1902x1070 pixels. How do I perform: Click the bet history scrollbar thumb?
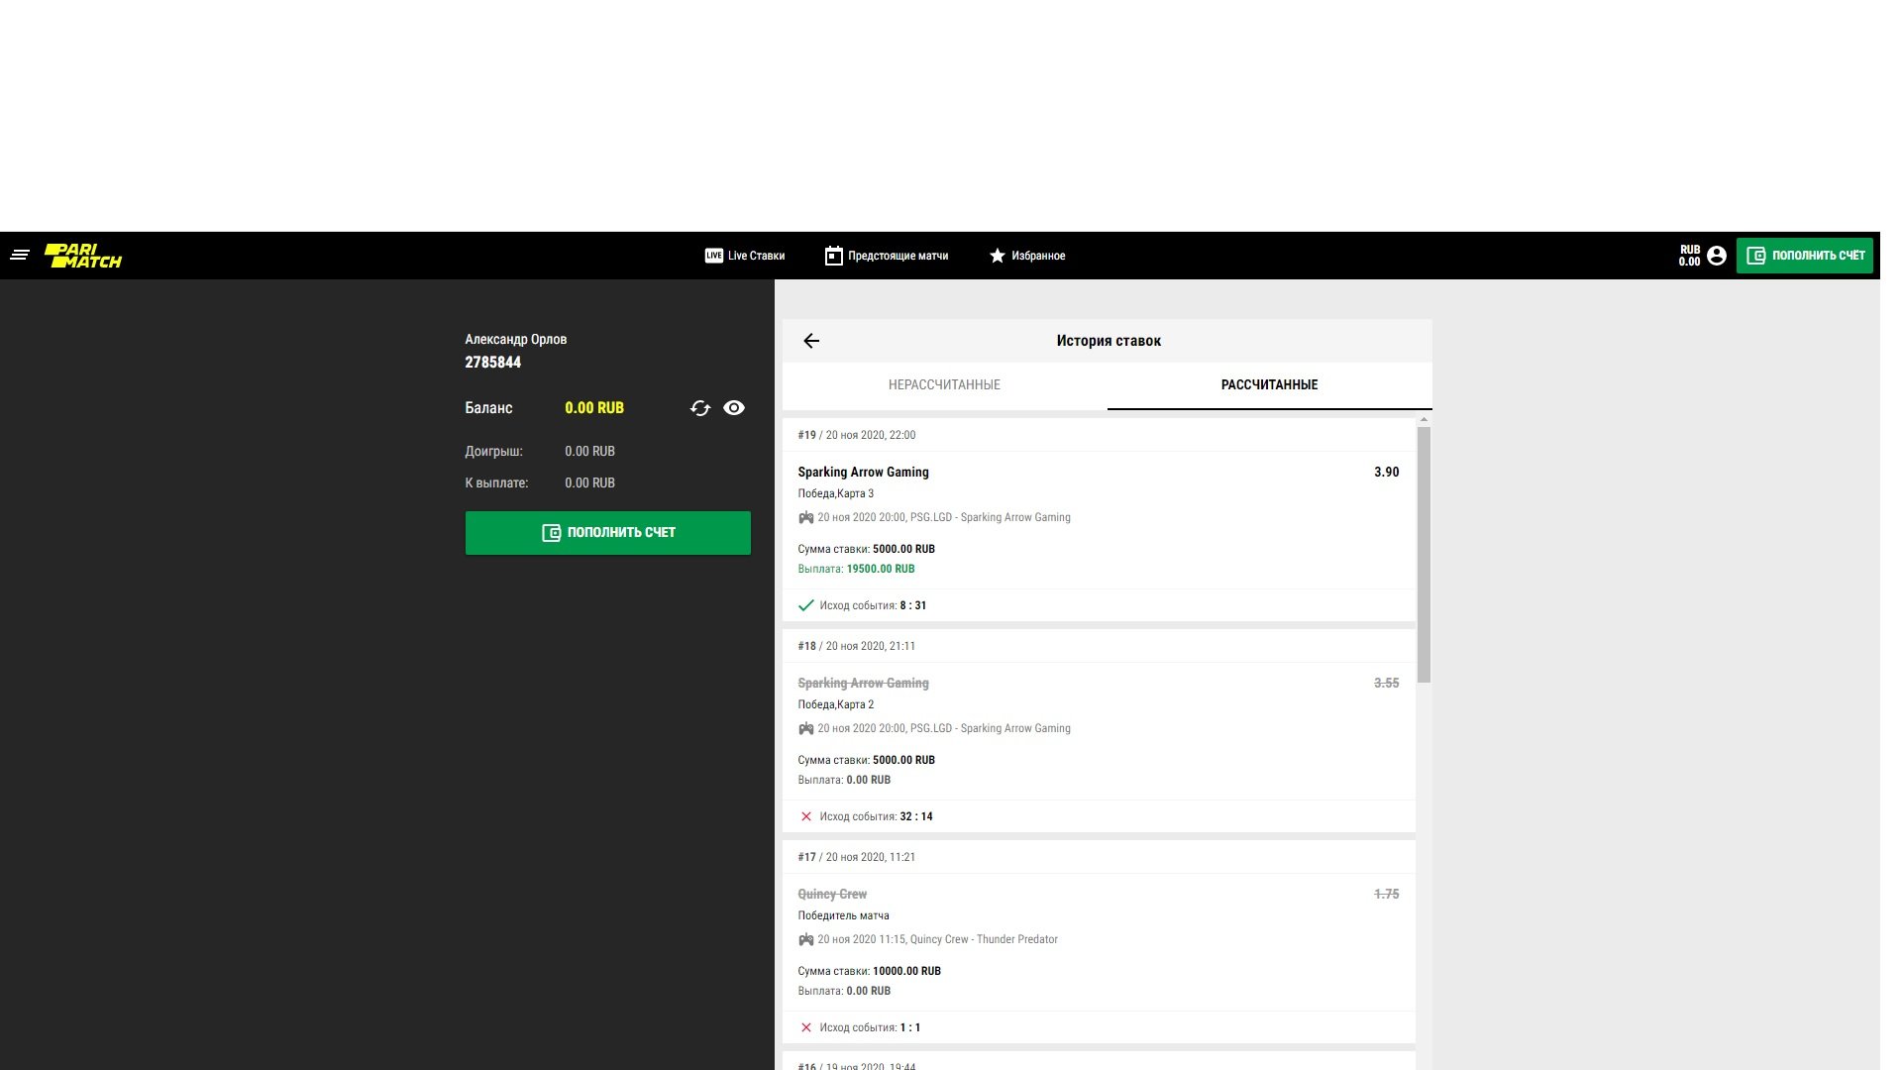pos(1424,555)
